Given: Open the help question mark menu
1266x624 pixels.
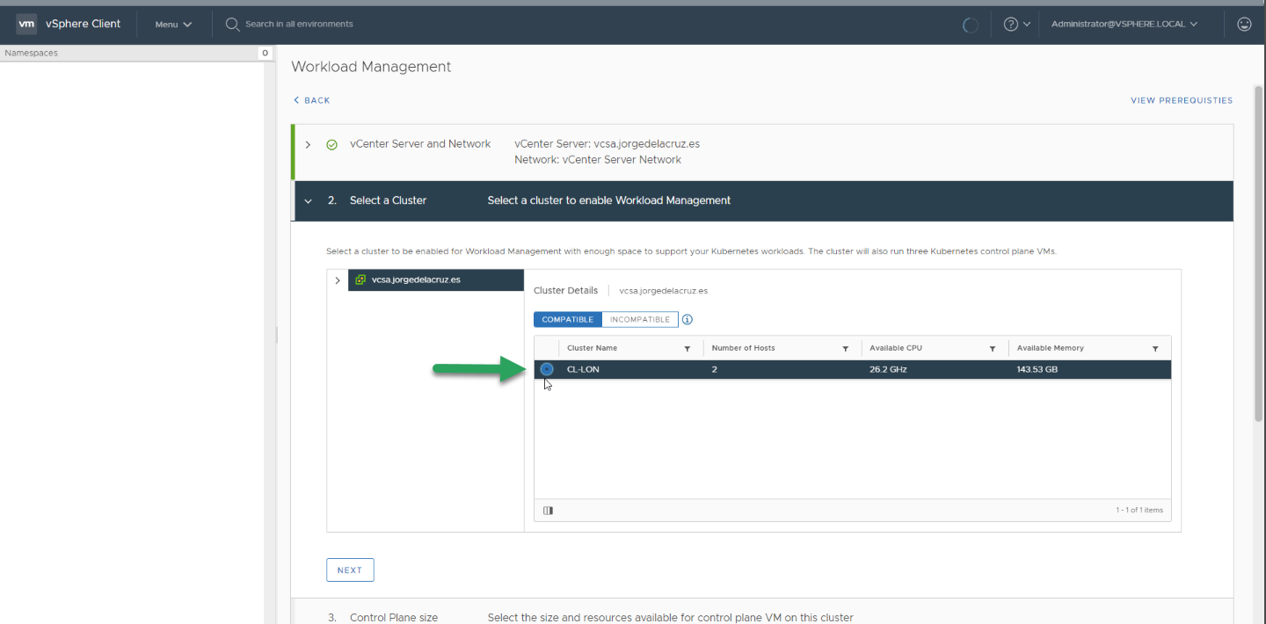Looking at the screenshot, I should coord(1016,24).
